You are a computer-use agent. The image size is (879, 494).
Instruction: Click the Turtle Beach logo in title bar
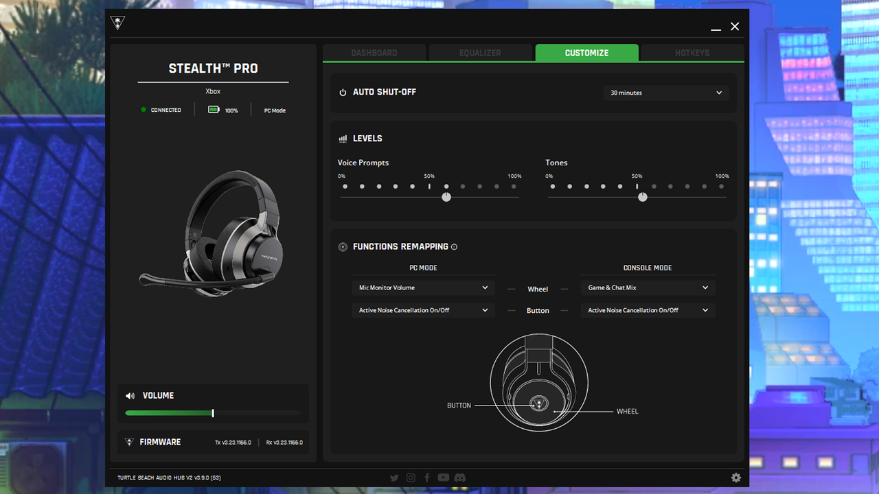117,23
